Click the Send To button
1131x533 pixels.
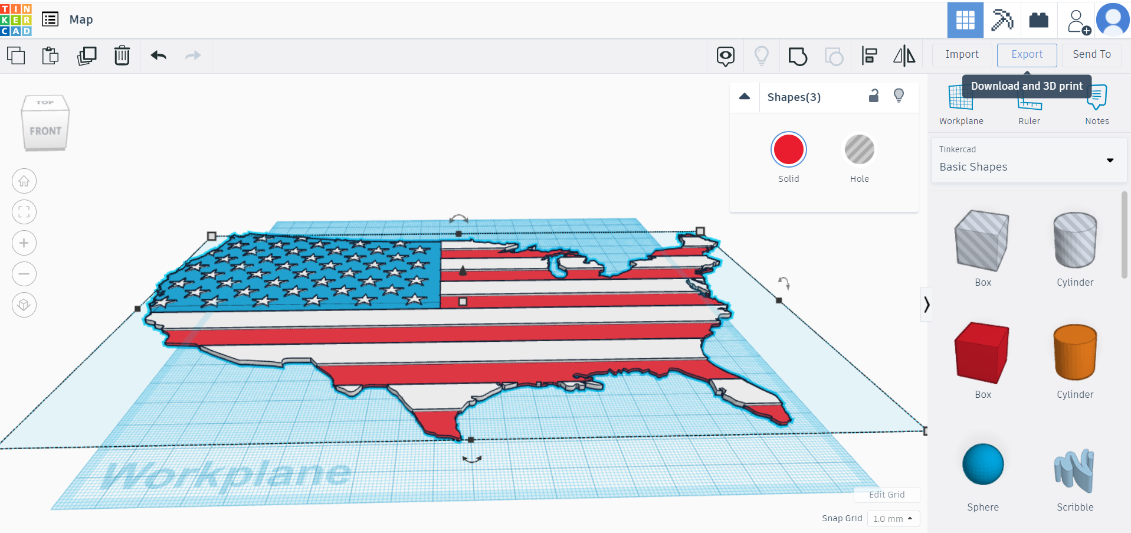coord(1091,55)
